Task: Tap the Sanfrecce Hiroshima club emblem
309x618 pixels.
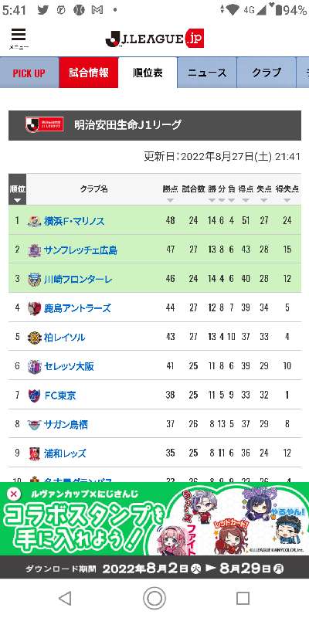Action: 34,250
